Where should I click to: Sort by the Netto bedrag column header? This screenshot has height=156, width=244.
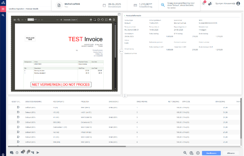tap(173, 102)
